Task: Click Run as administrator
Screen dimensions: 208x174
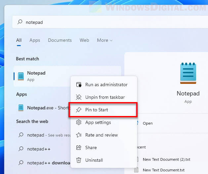Action: pyautogui.click(x=104, y=85)
